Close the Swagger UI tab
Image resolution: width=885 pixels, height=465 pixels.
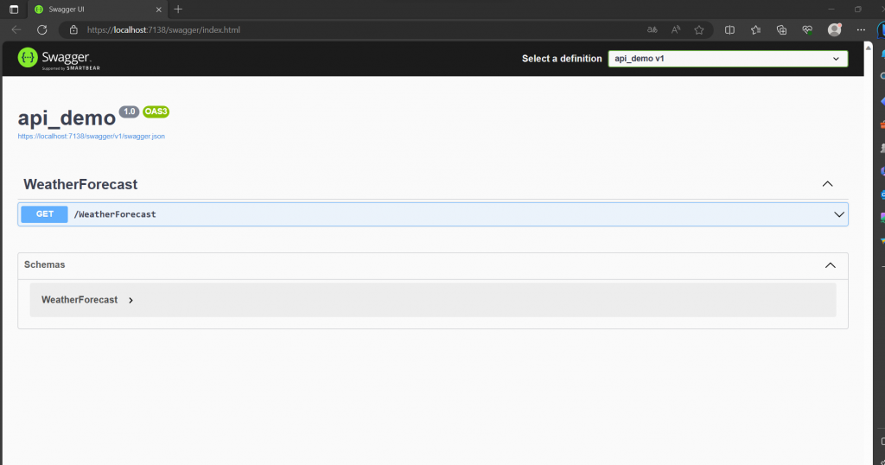point(159,10)
